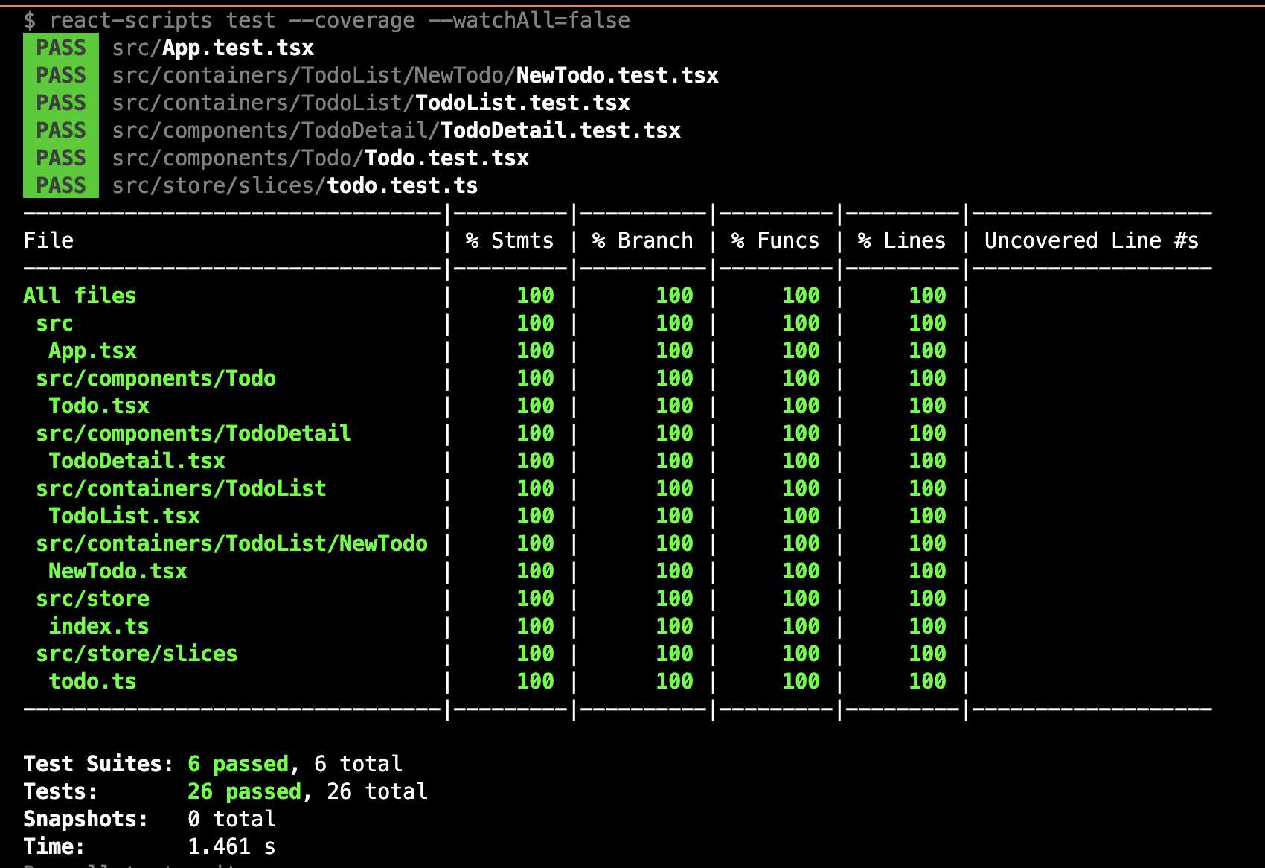Viewport: 1265px width, 868px height.
Task: Select the src/components/TodoDetail row label
Action: click(x=193, y=433)
